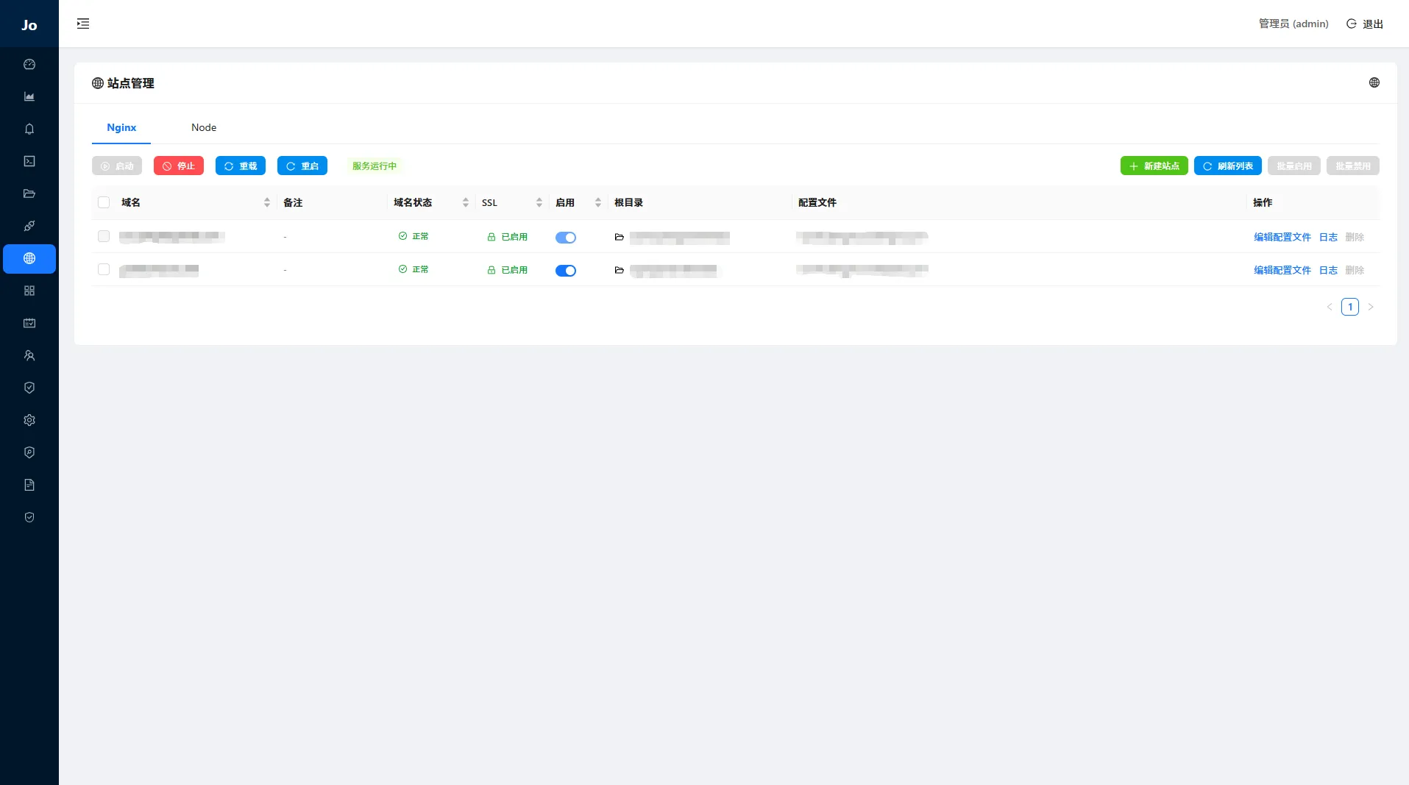Disable the second site's enable switch
This screenshot has height=785, width=1409.
pyautogui.click(x=565, y=271)
